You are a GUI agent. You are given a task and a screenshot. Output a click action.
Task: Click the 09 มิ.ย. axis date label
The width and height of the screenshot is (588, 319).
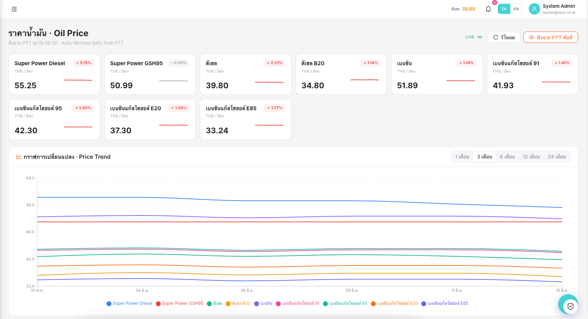(x=352, y=291)
